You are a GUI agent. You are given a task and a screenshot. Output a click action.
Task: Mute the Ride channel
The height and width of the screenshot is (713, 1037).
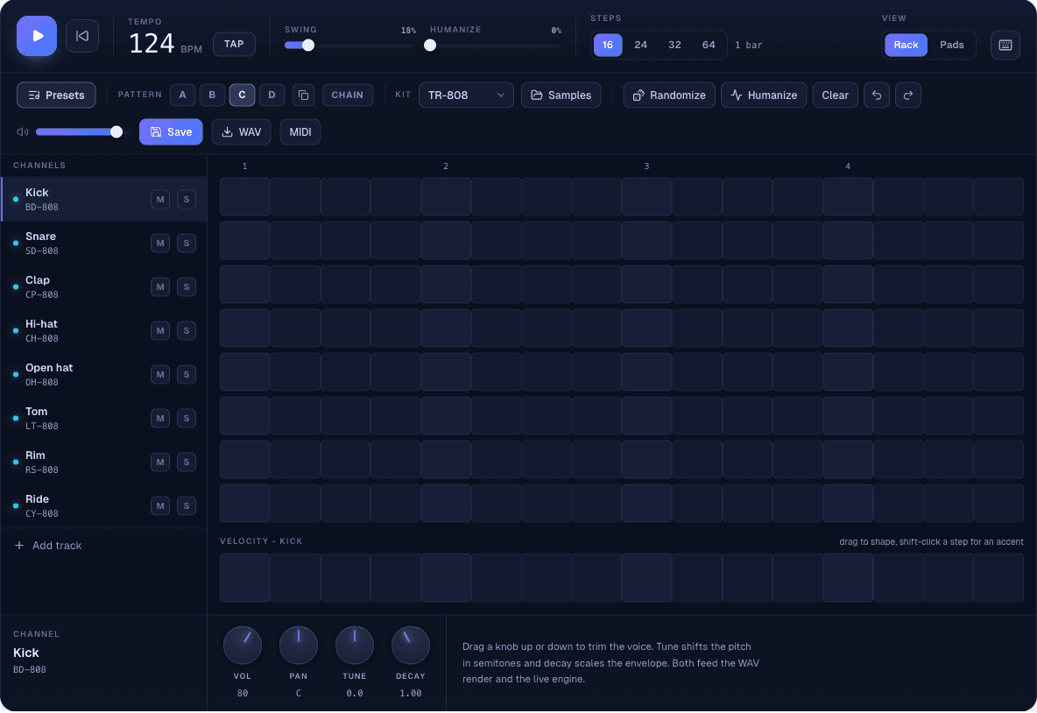point(160,506)
